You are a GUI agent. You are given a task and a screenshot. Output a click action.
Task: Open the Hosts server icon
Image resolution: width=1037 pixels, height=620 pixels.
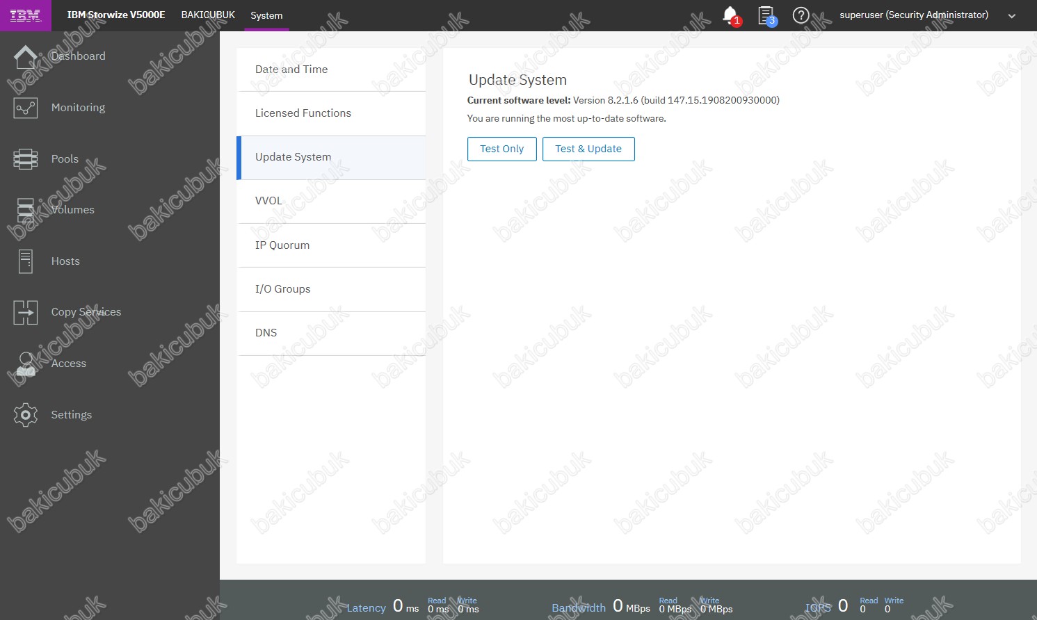coord(26,261)
